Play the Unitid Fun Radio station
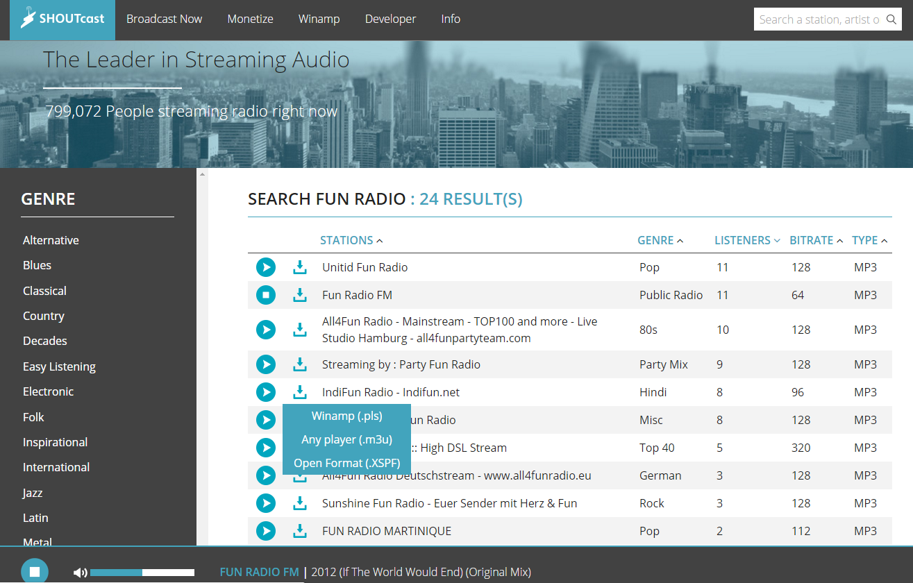The width and height of the screenshot is (913, 583). click(x=265, y=267)
